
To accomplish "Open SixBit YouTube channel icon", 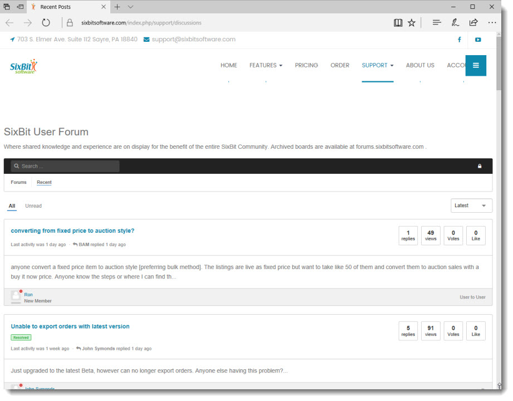I will [478, 40].
